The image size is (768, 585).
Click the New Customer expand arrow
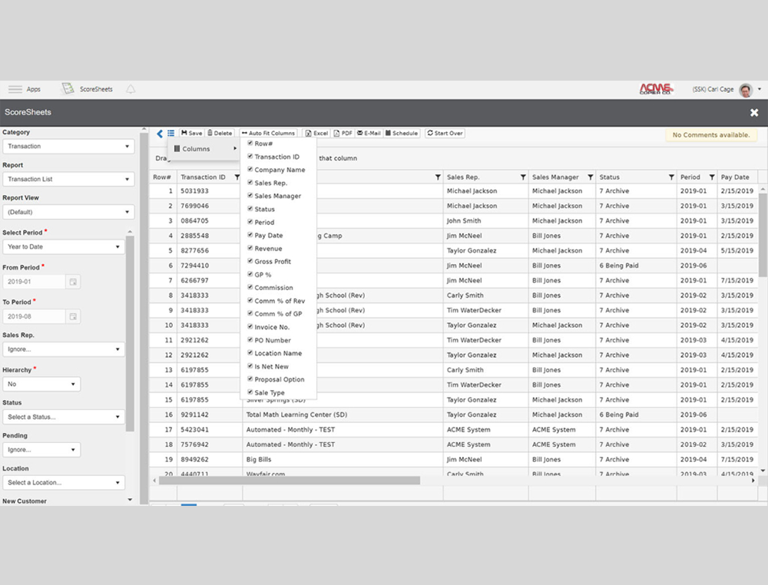[x=130, y=500]
